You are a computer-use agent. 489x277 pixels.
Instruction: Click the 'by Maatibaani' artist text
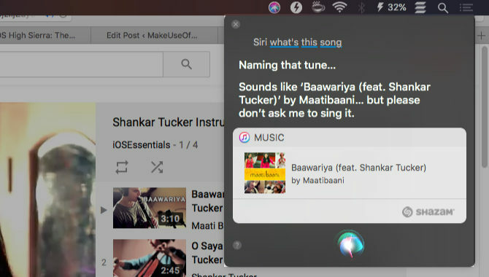317,180
